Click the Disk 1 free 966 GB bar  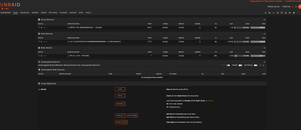coord(258,27)
